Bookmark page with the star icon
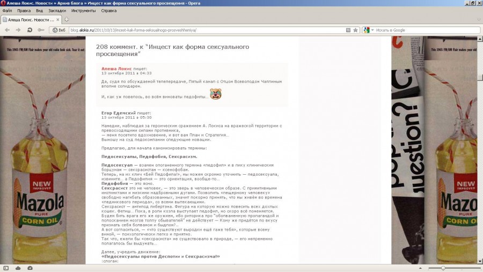This screenshot has width=483, height=272. tap(355, 30)
